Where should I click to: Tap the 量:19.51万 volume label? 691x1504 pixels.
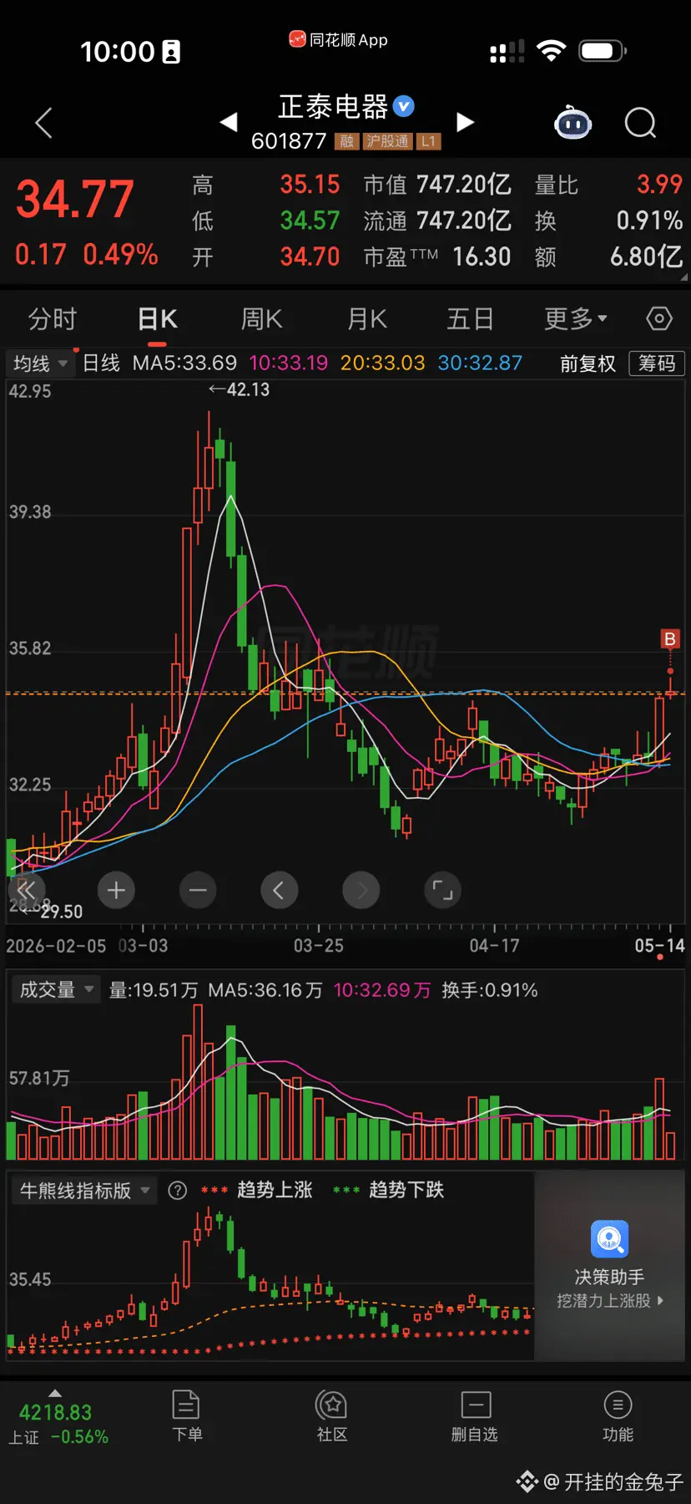tap(154, 990)
